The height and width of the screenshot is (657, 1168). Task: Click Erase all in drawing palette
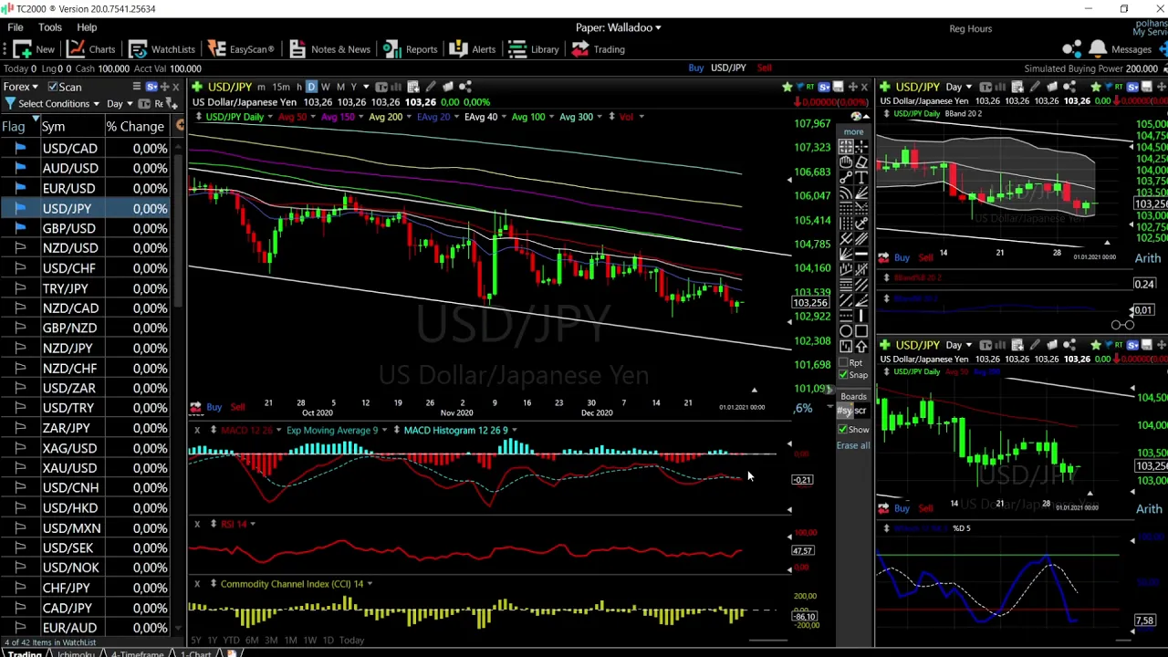pyautogui.click(x=853, y=445)
